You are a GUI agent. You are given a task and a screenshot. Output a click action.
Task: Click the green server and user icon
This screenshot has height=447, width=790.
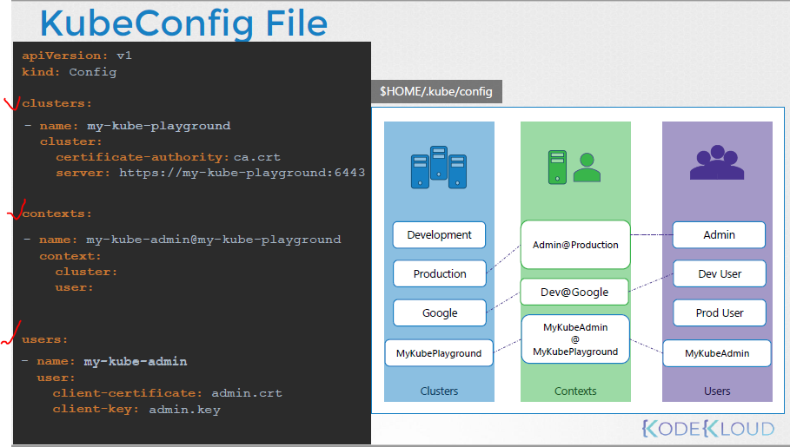point(574,168)
